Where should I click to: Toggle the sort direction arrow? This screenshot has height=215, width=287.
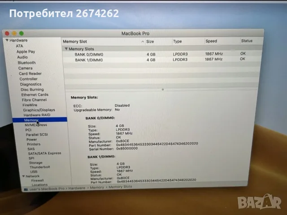point(143,42)
